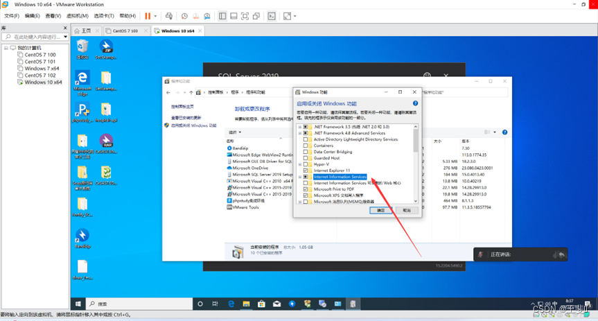This screenshot has width=598, height=321.
Task: Revert the VM to its snapshot
Action: [x=195, y=16]
